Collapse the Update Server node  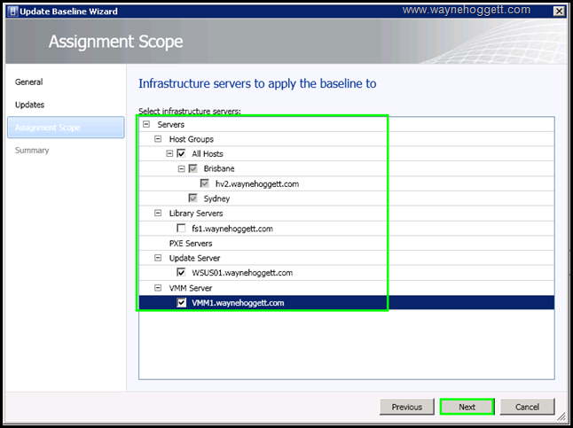point(158,258)
